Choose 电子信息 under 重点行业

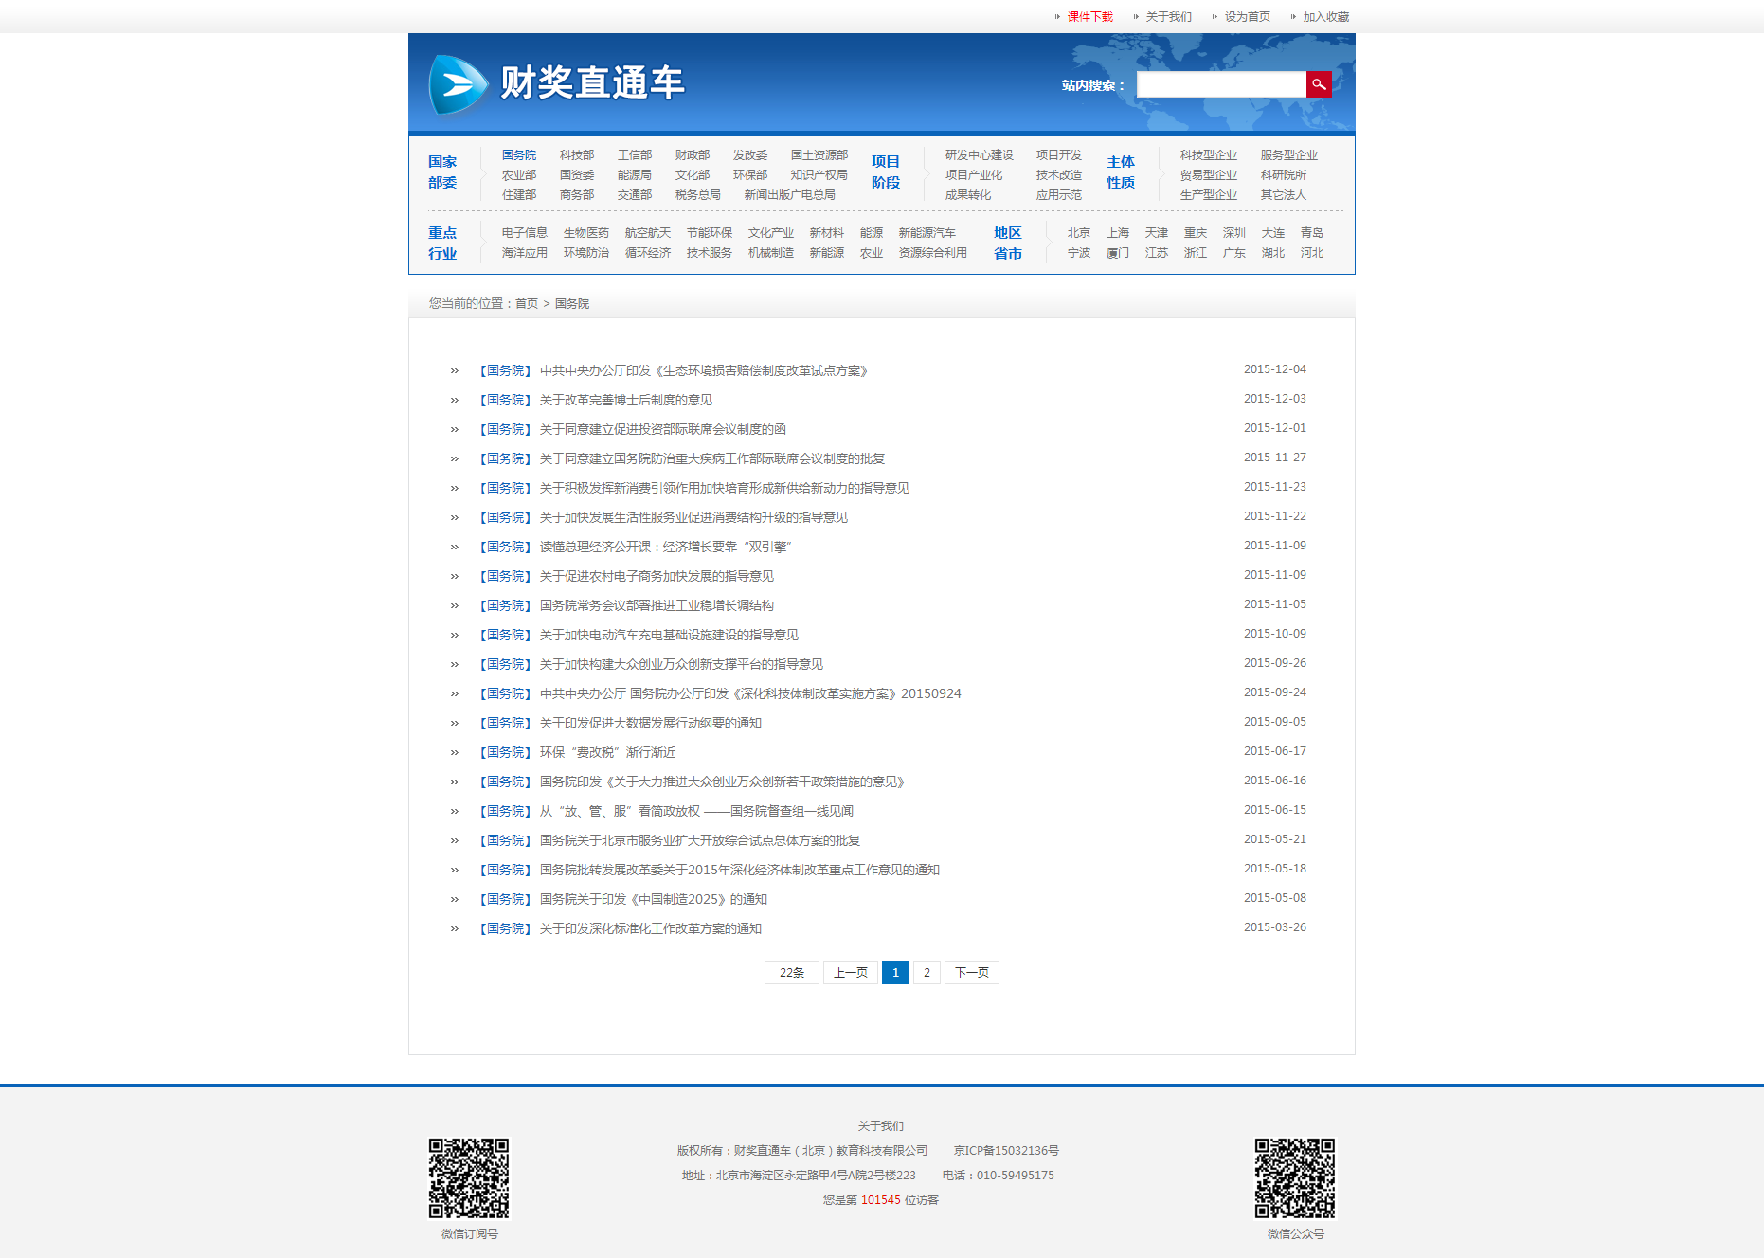pos(524,233)
